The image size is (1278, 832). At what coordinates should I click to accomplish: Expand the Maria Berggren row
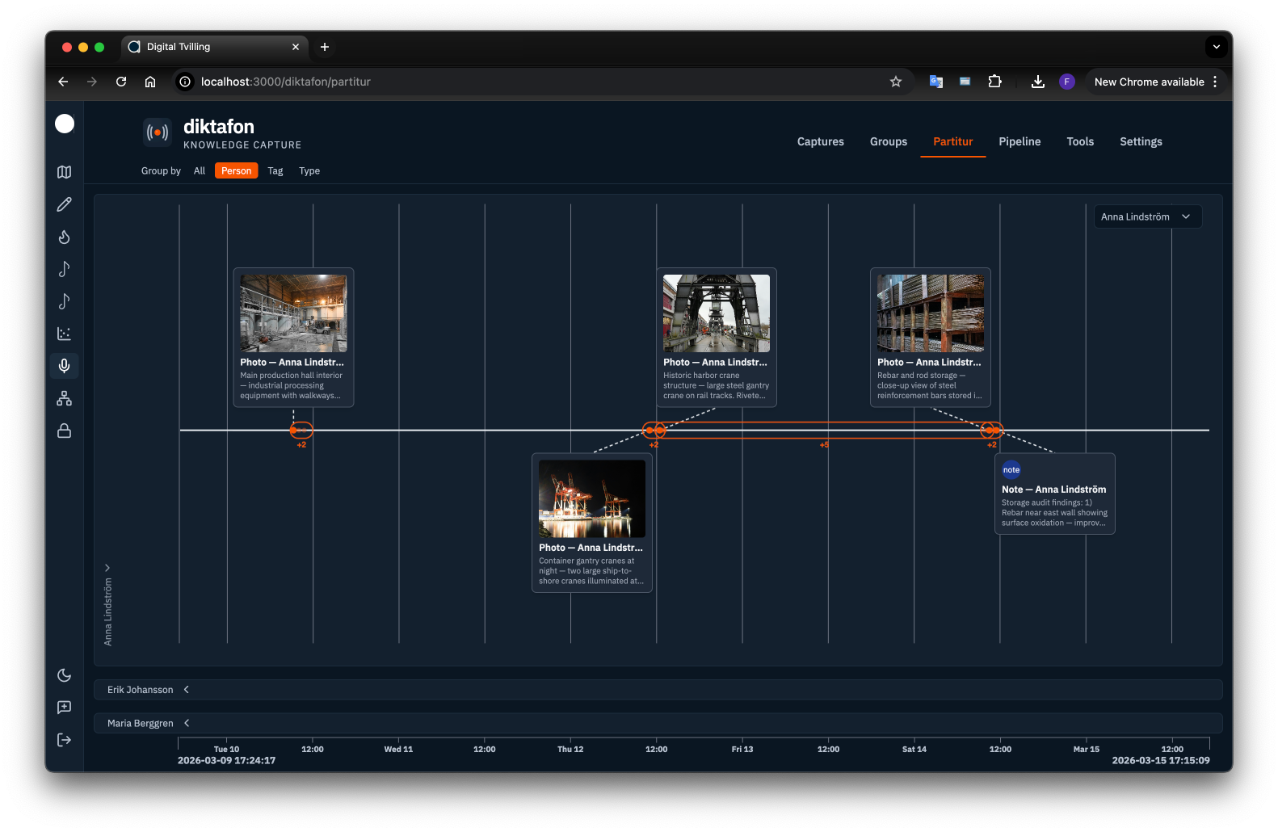(x=187, y=723)
